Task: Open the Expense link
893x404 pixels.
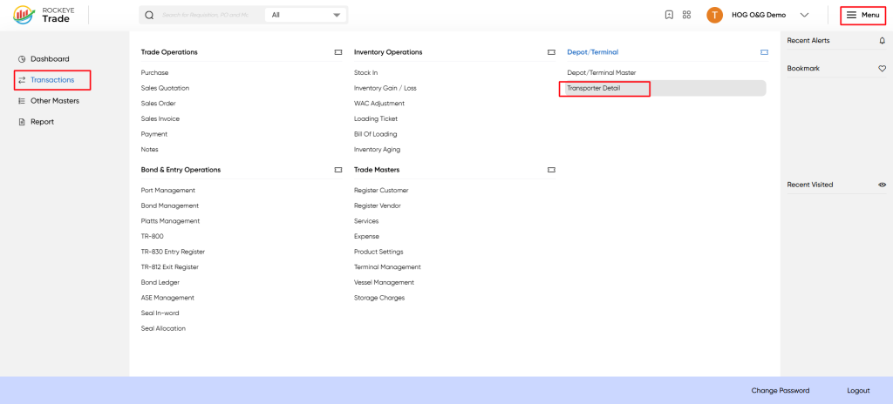Action: 367,236
